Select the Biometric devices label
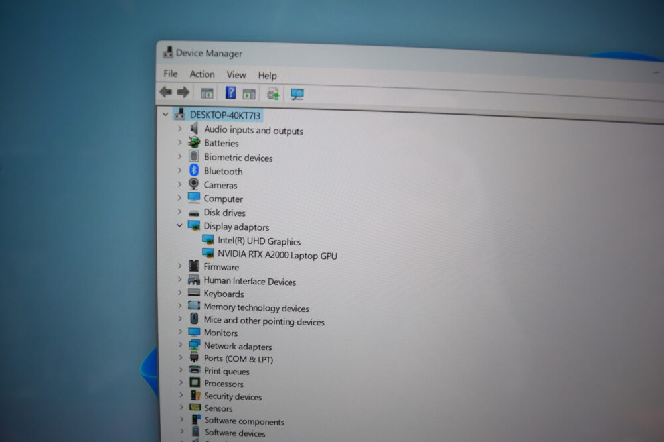Screen dimensions: 664x442 click(x=238, y=158)
